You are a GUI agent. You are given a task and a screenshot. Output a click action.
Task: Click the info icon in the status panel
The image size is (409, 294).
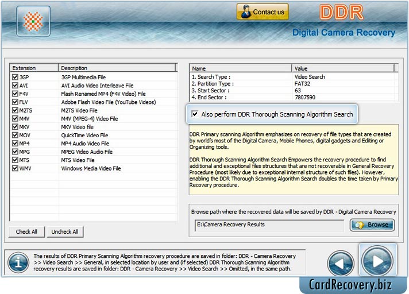pos(18,262)
